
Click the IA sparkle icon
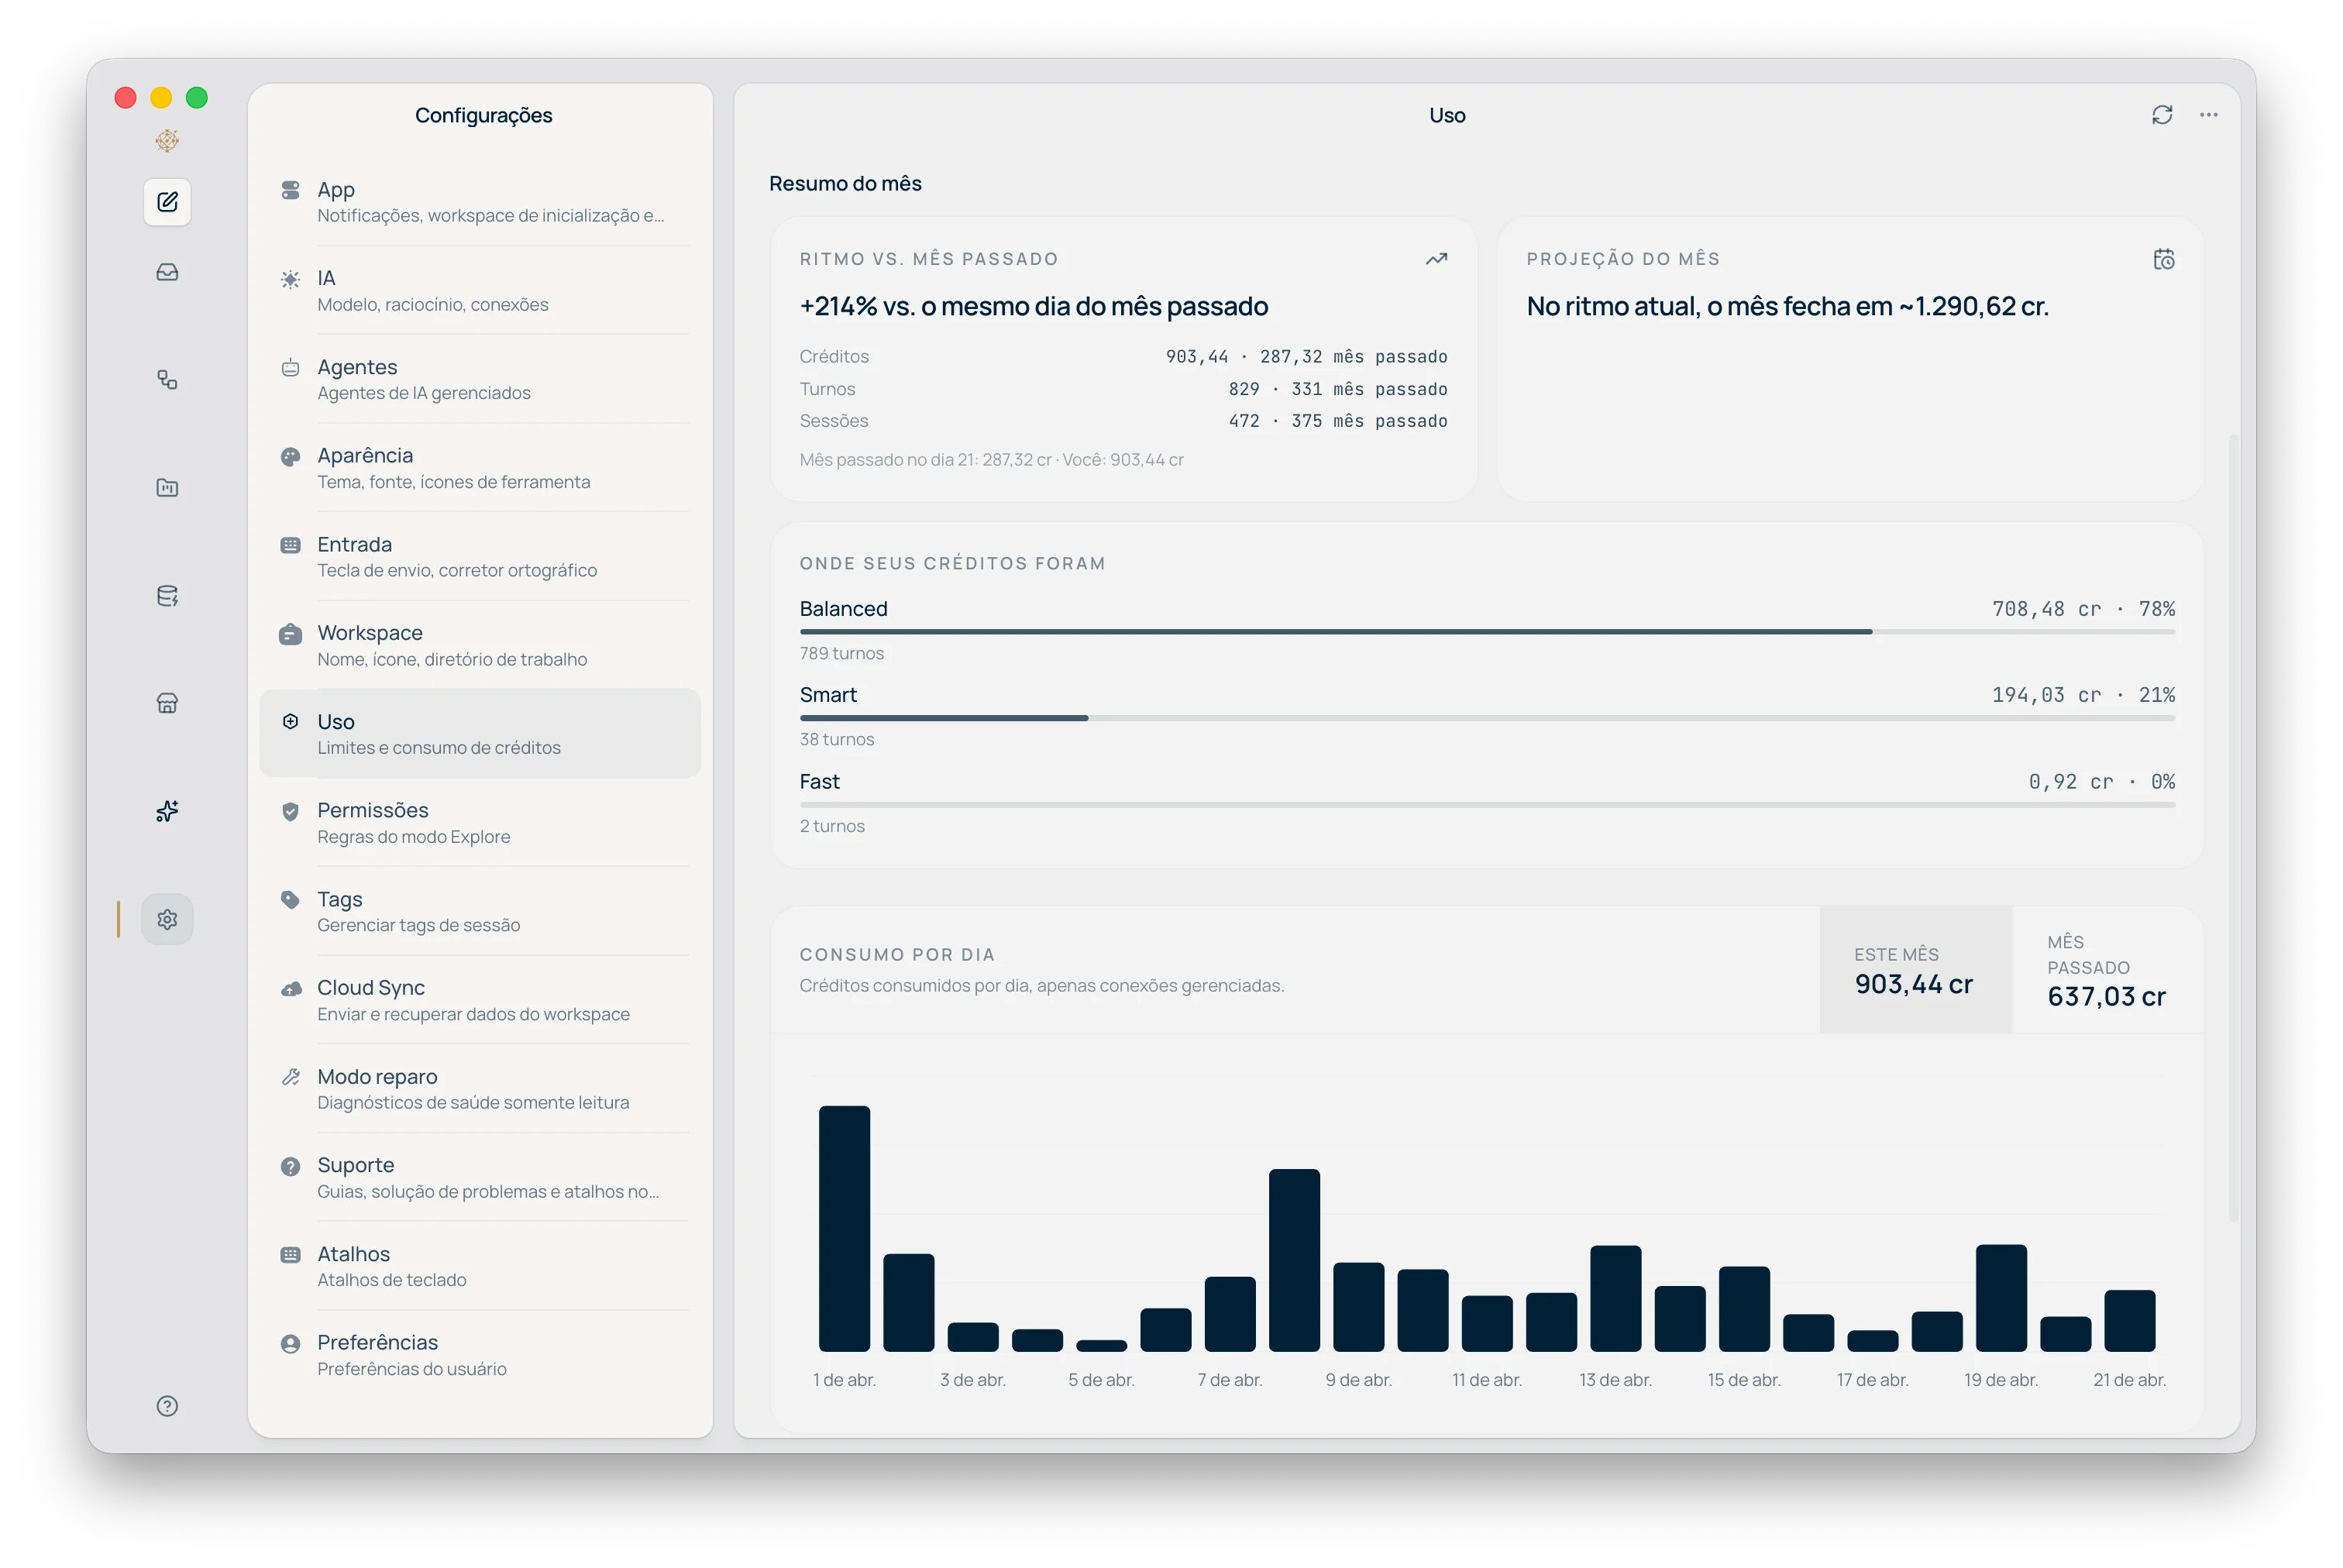click(290, 279)
